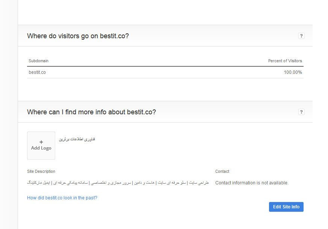
Task: Click the 100.00% visitor percentage value
Action: [x=293, y=72]
